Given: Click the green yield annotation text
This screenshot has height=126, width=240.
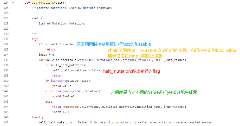Looking at the screenshot, I should pyautogui.click(x=154, y=92).
